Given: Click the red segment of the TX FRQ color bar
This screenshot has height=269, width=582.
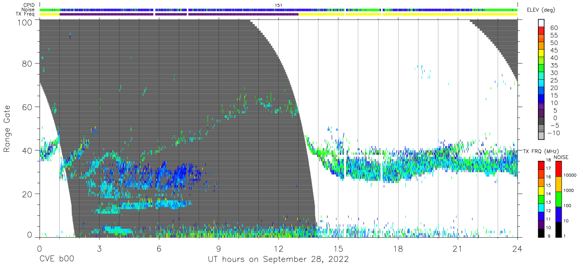Looking at the screenshot, I should (542, 165).
